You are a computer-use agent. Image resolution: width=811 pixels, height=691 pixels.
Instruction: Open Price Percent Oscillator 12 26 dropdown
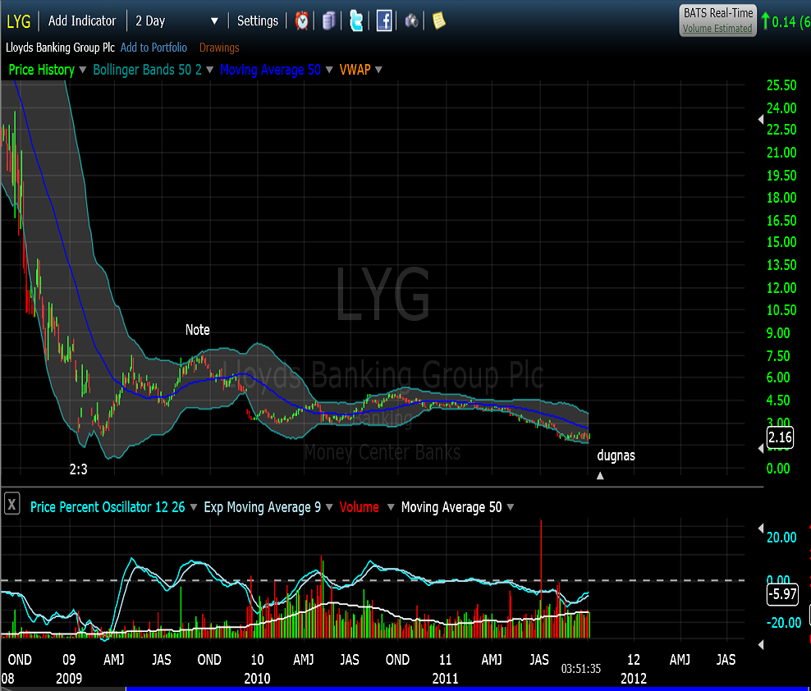coord(194,507)
